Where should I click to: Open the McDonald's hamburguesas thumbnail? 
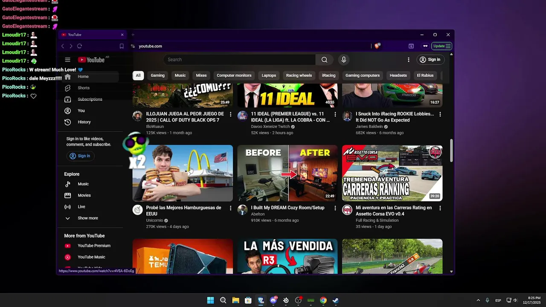[x=183, y=173]
